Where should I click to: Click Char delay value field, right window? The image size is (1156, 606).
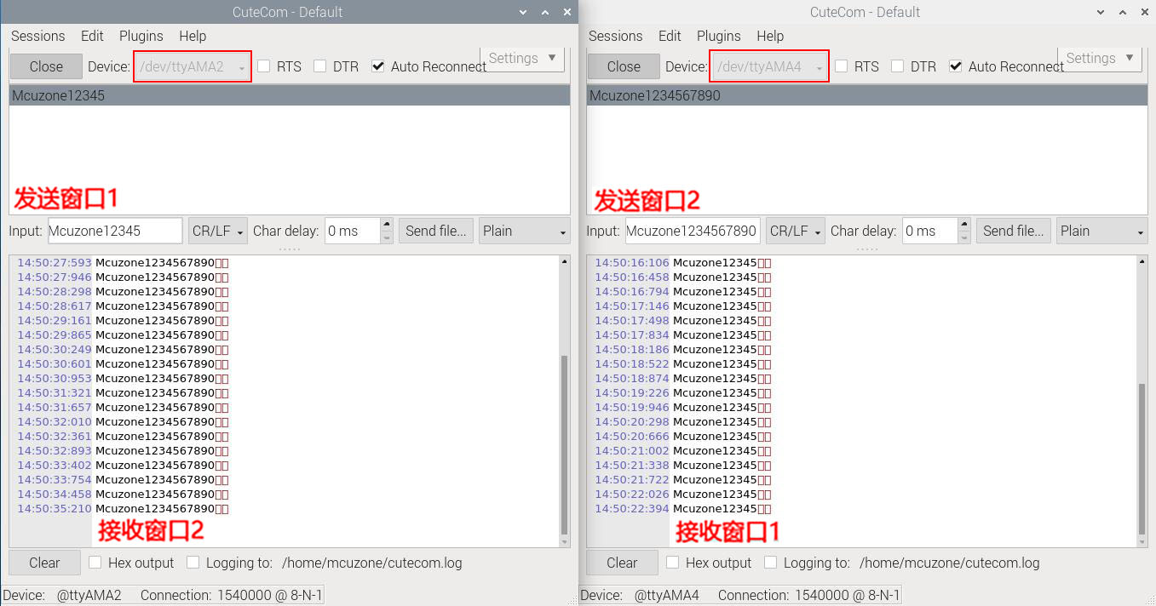coord(929,231)
